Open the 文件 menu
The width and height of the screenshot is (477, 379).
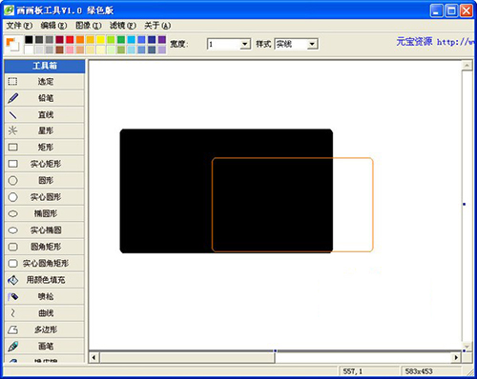19,26
